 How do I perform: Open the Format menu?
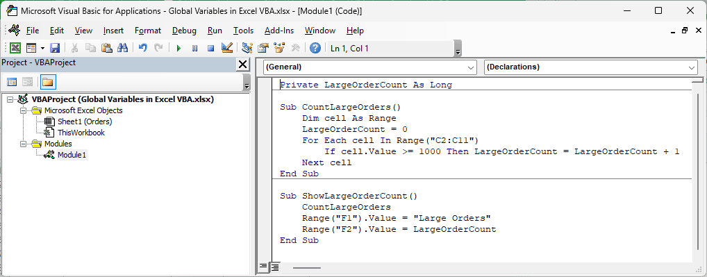coord(148,31)
